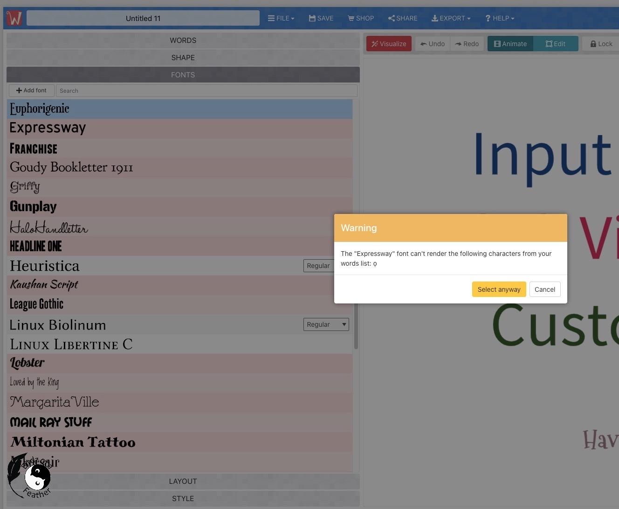Select the League Gothic font
The height and width of the screenshot is (509, 619).
click(179, 305)
